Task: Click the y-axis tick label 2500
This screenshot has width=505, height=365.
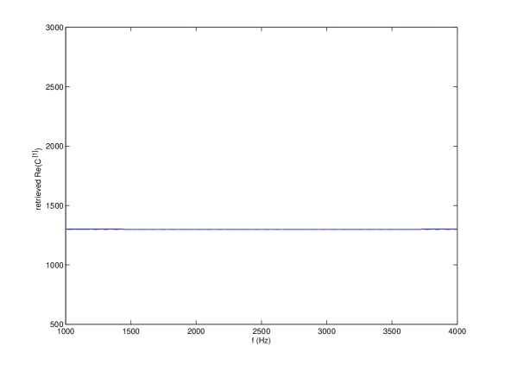Action: click(x=54, y=87)
